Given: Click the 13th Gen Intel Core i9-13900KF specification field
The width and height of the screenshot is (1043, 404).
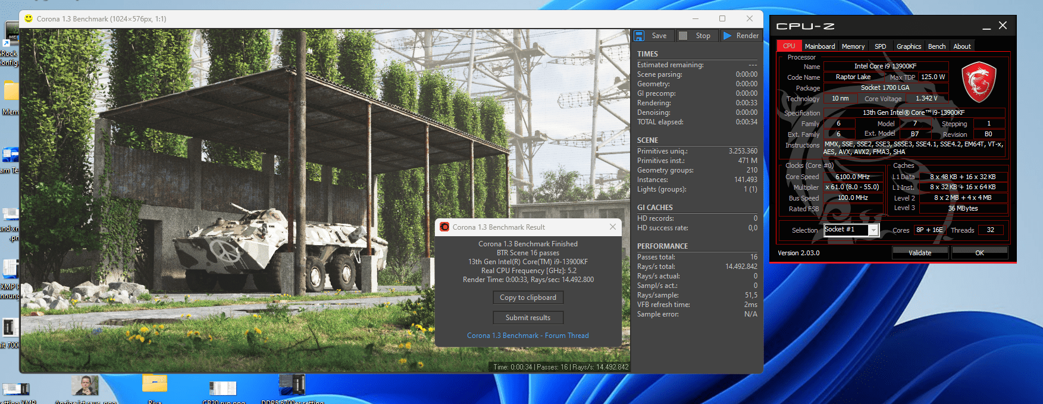Looking at the screenshot, I should pyautogui.click(x=914, y=112).
